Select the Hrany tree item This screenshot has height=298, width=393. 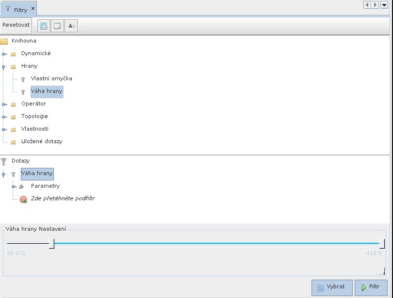[x=30, y=66]
